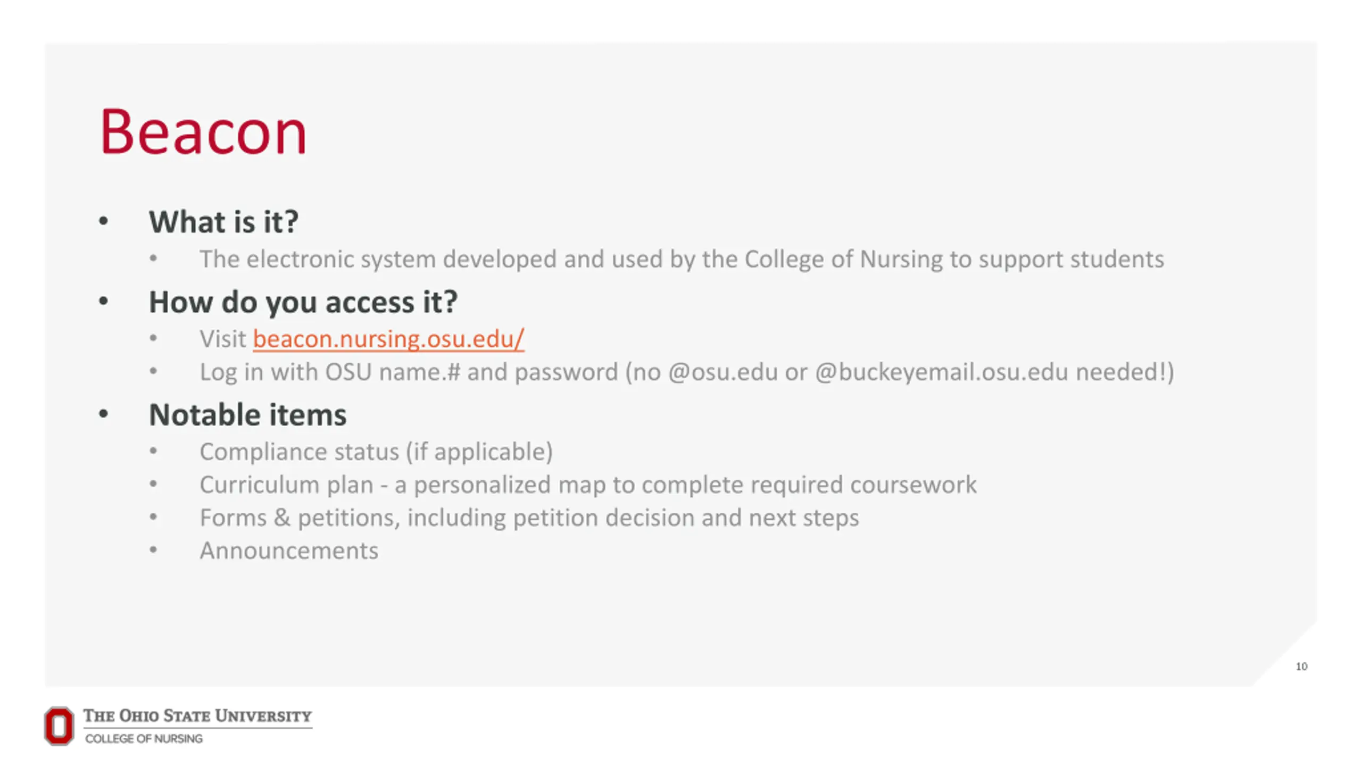Click the College of Nursing footer text
Image resolution: width=1362 pixels, height=766 pixels.
[x=144, y=738]
